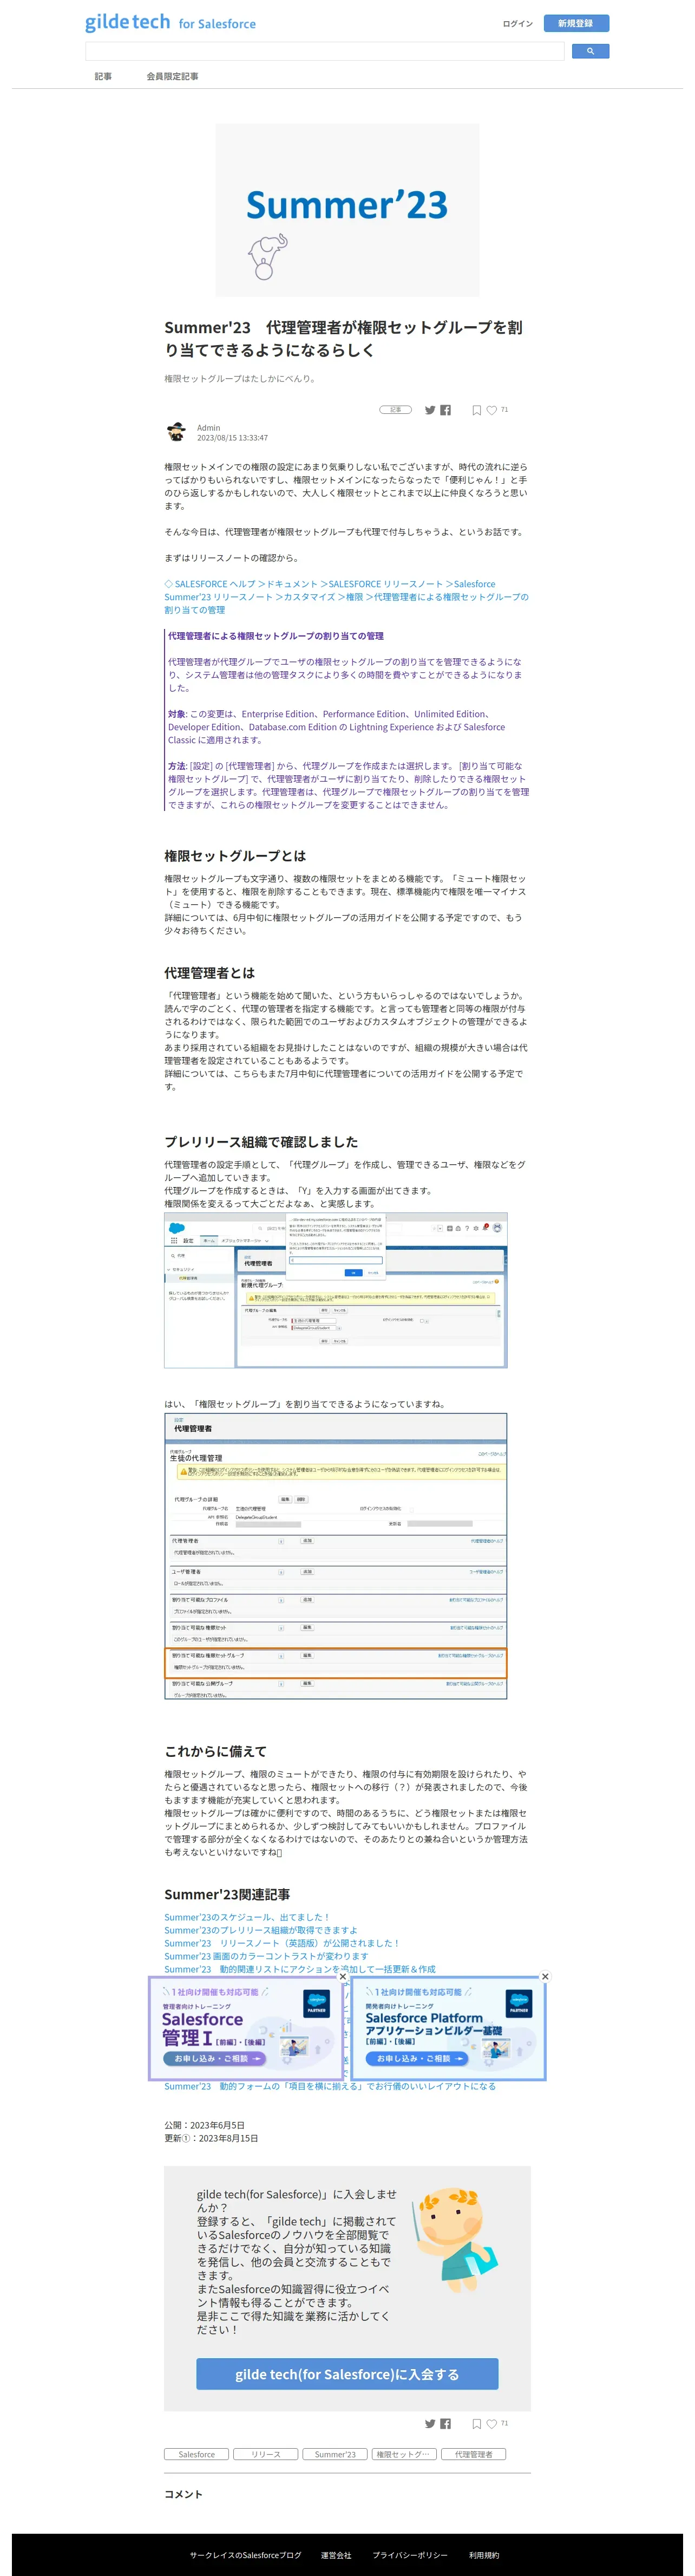Screen dimensions: 695x2576
Task: Click the 新規登録 button
Action: click(x=576, y=23)
